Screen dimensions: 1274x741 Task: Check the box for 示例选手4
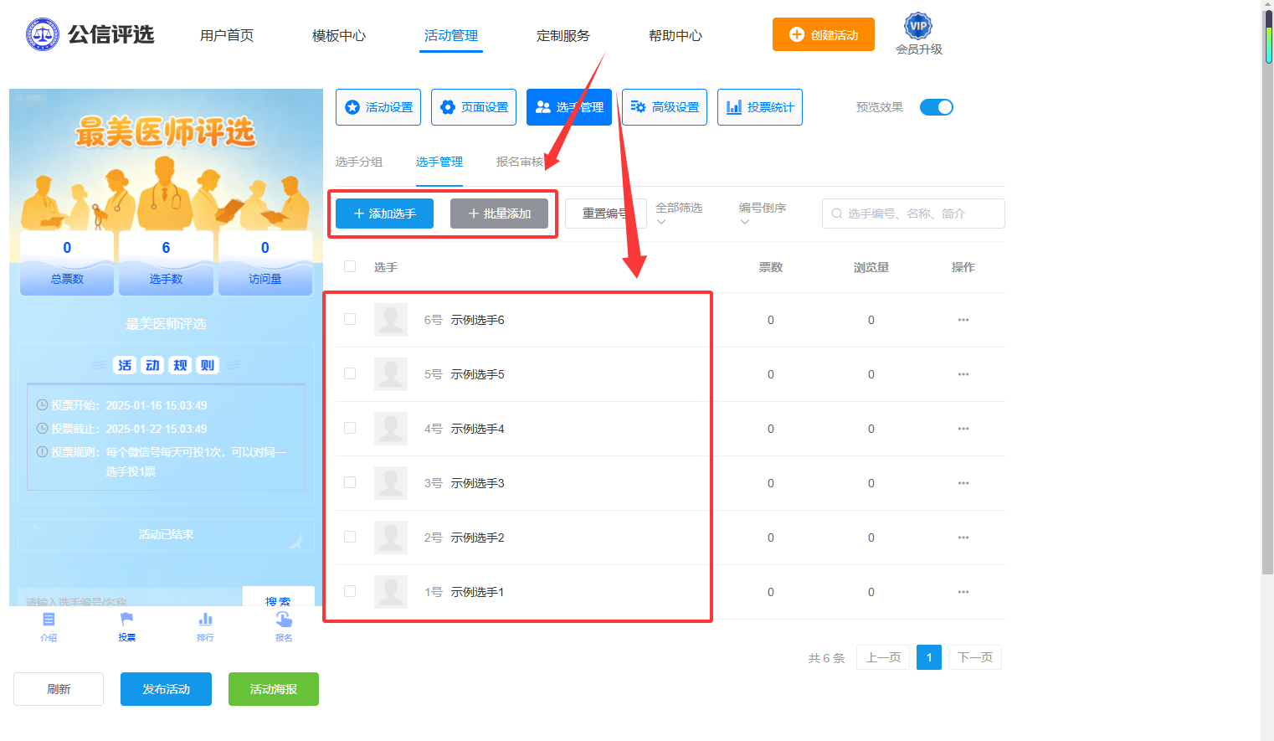click(x=350, y=428)
